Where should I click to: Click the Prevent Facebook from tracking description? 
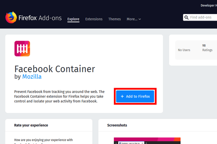pos(59,97)
